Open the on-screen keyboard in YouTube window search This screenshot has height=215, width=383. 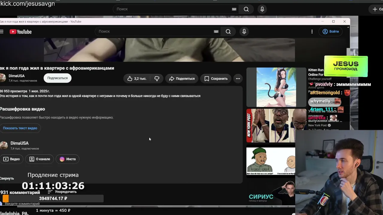coord(216,32)
